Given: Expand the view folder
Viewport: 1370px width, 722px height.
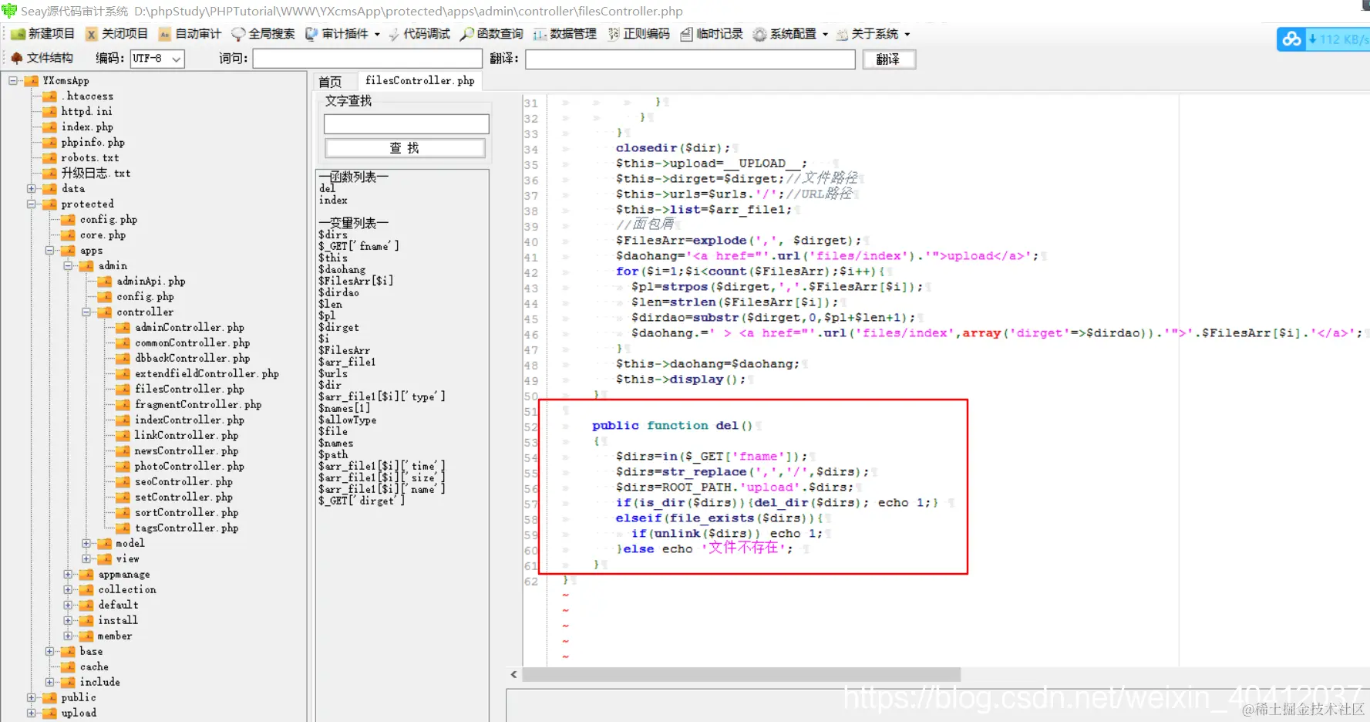Looking at the screenshot, I should pos(87,558).
